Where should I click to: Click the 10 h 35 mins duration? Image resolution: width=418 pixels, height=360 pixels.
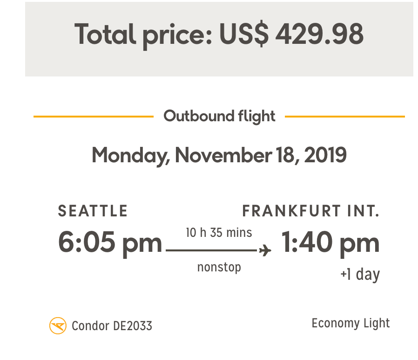coord(219,232)
